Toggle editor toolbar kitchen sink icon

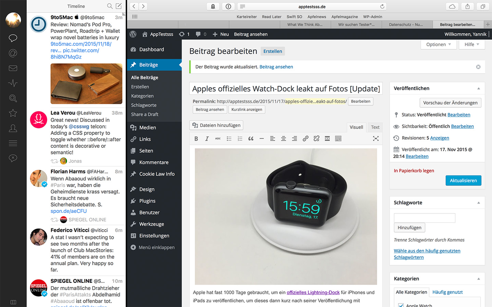[338, 139]
